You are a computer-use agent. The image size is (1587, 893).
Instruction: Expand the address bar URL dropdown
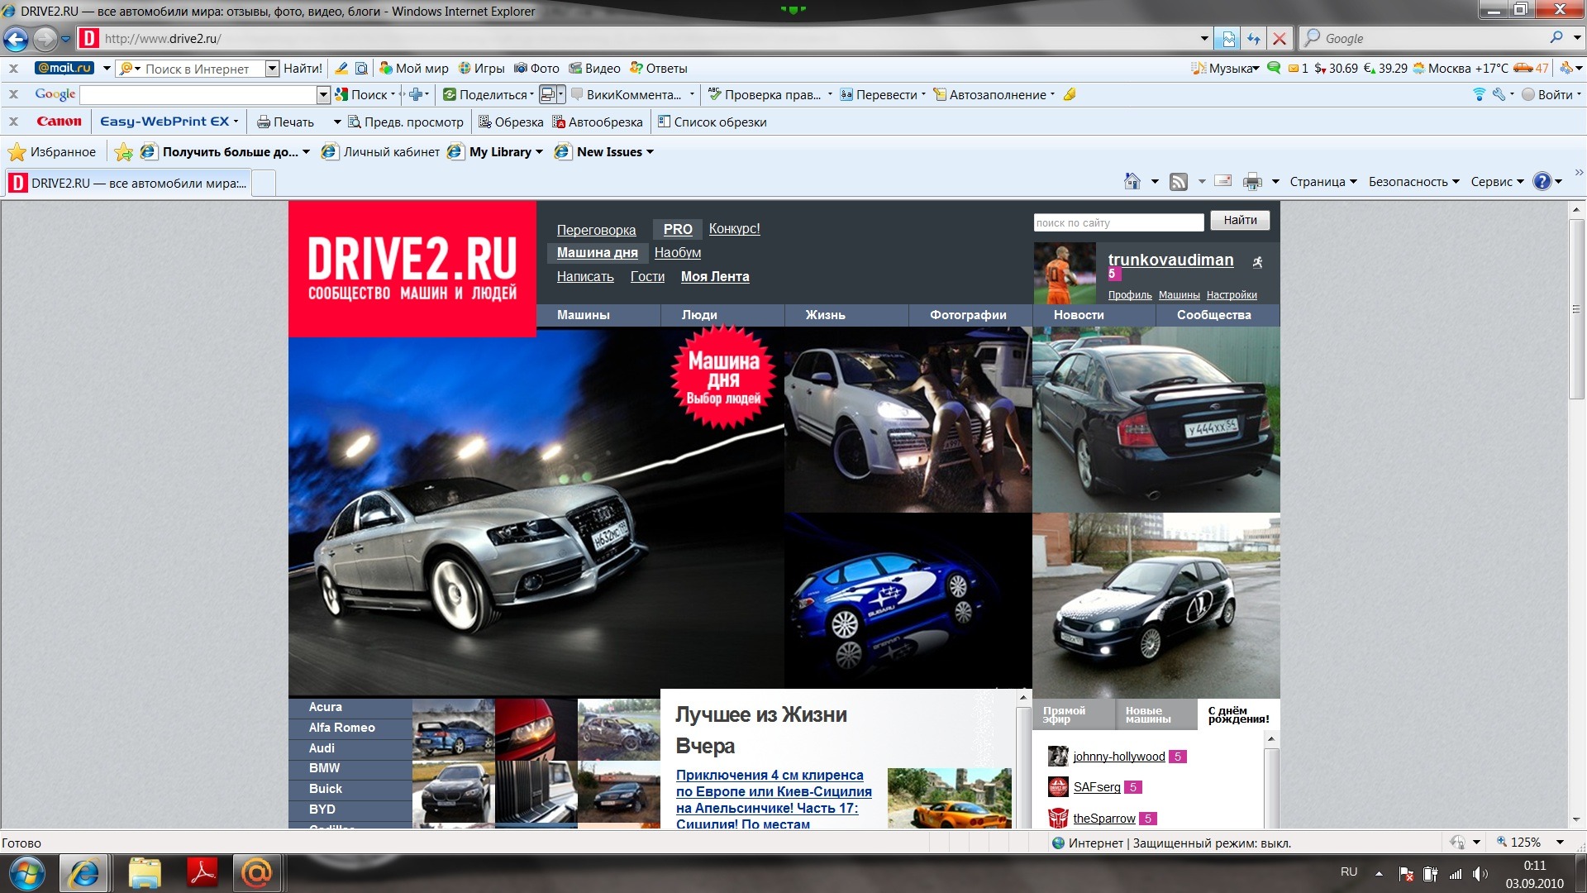[x=1204, y=39]
